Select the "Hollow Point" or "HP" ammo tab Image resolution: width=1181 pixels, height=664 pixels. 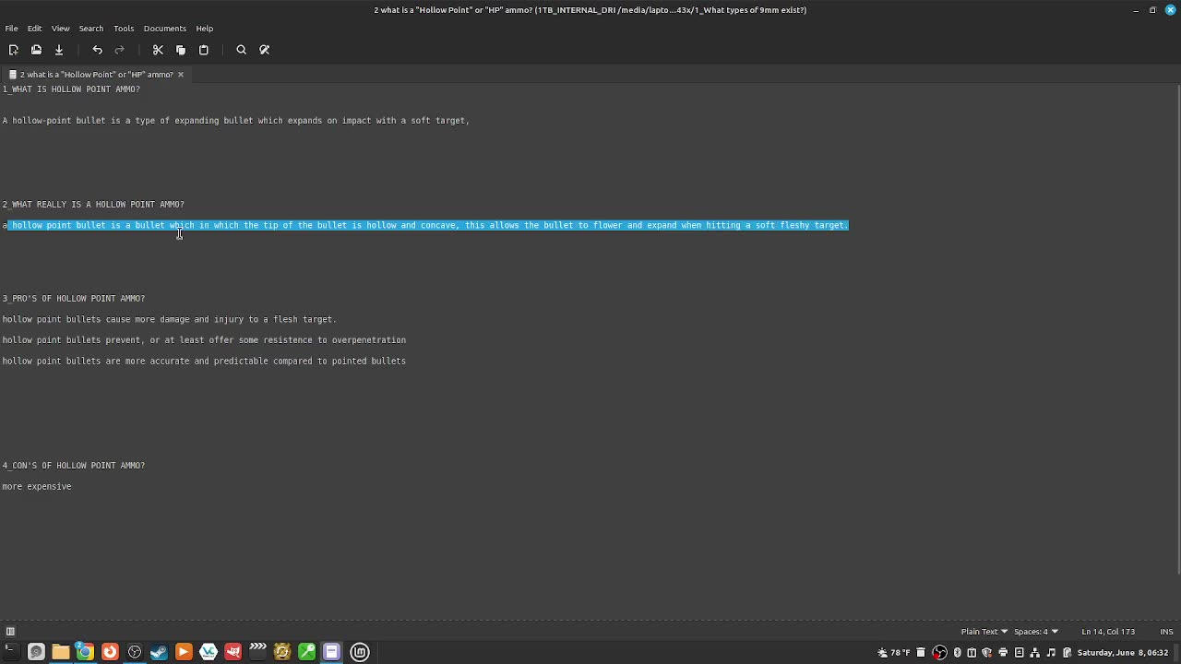tap(96, 75)
